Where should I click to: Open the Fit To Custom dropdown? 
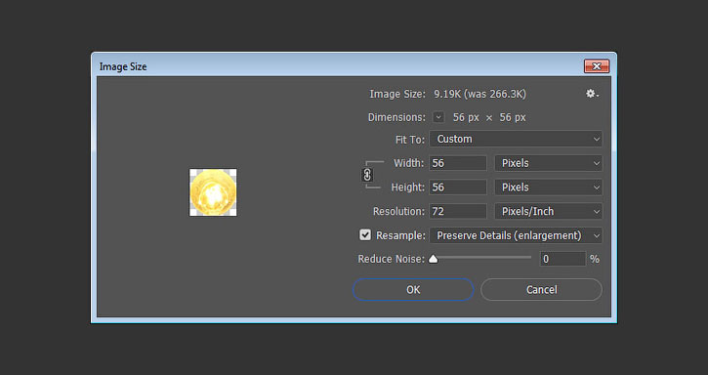[516, 139]
